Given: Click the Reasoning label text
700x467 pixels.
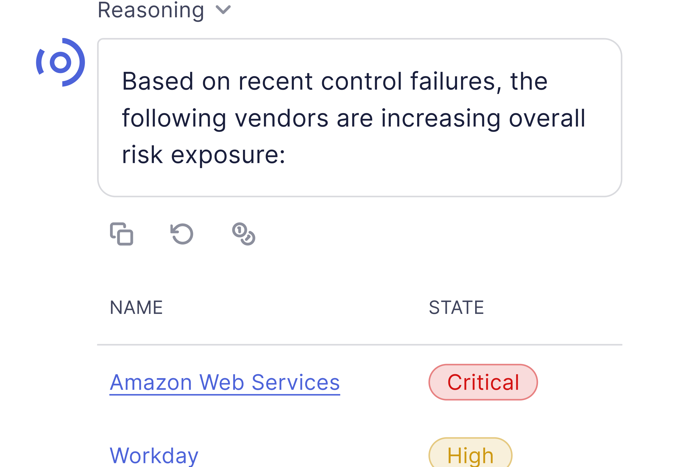Looking at the screenshot, I should pyautogui.click(x=151, y=10).
